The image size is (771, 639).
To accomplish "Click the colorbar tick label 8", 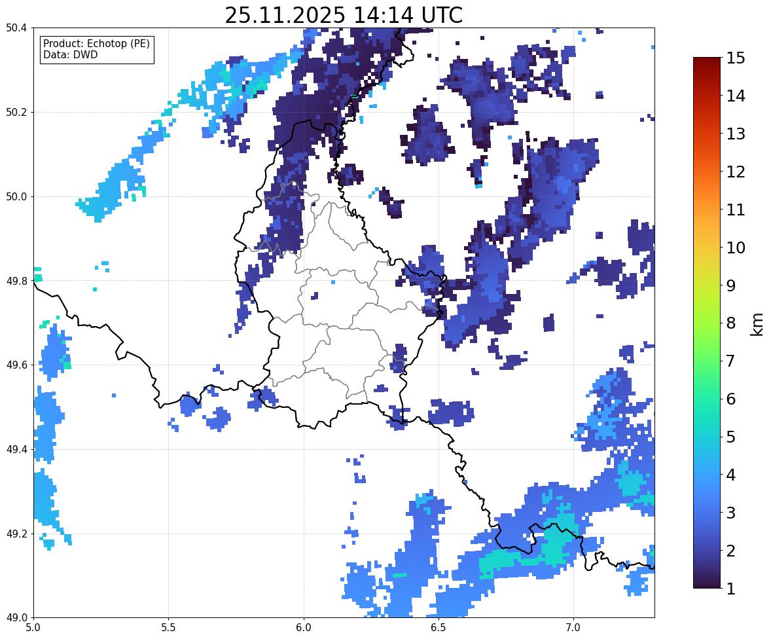I will [731, 323].
